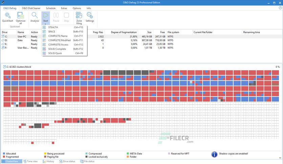The image size is (283, 164).
Task: Click the Locked exclusively dark swatch
Action: click(x=86, y=157)
